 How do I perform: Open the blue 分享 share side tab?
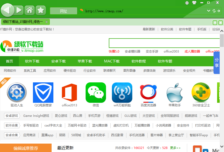pos(217,62)
